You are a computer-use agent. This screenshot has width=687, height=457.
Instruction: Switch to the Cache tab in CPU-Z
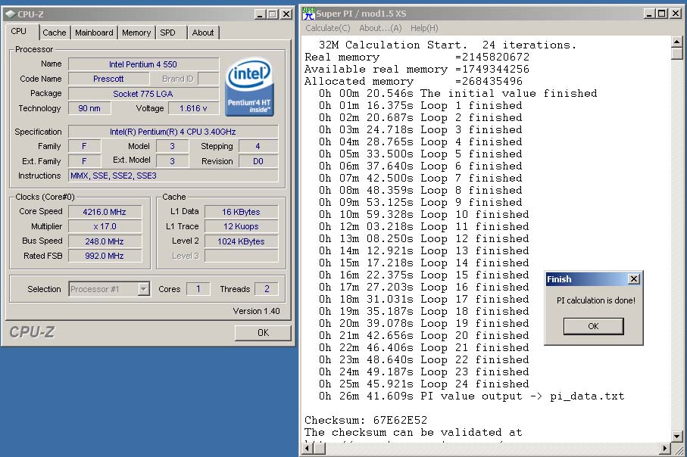pos(55,33)
